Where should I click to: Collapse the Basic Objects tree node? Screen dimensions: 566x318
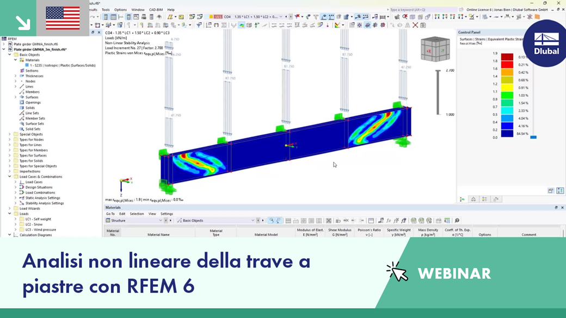(9, 54)
